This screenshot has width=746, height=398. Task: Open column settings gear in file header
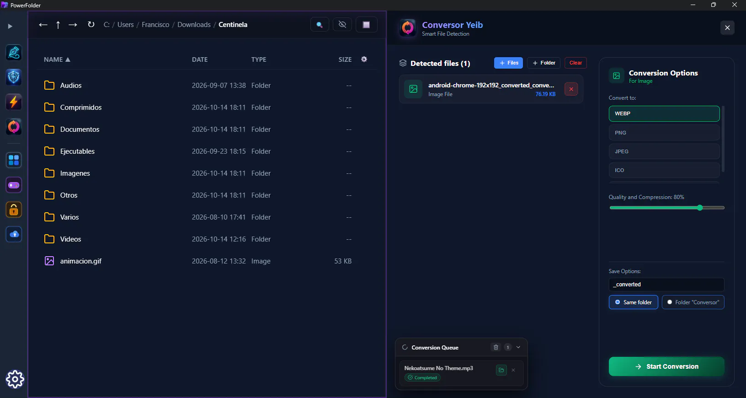point(364,59)
